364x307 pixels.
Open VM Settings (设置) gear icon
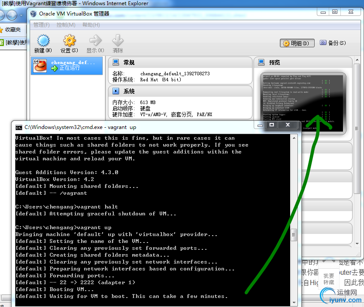70,41
